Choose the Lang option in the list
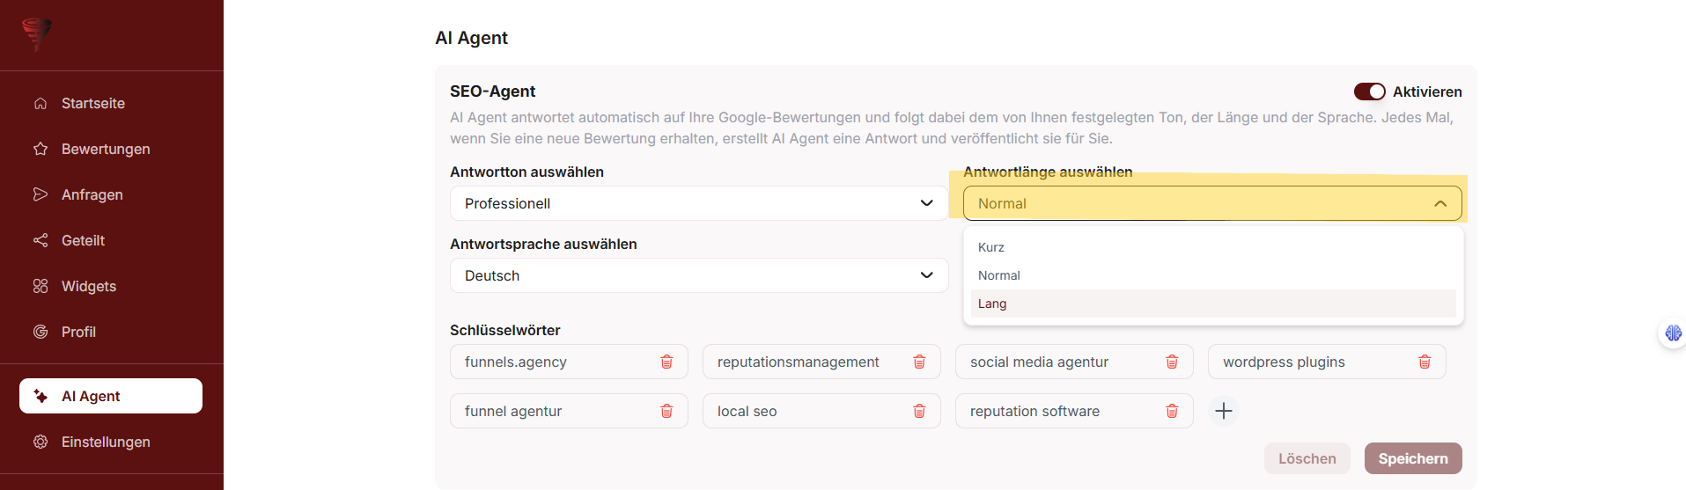The width and height of the screenshot is (1686, 490). 992,304
